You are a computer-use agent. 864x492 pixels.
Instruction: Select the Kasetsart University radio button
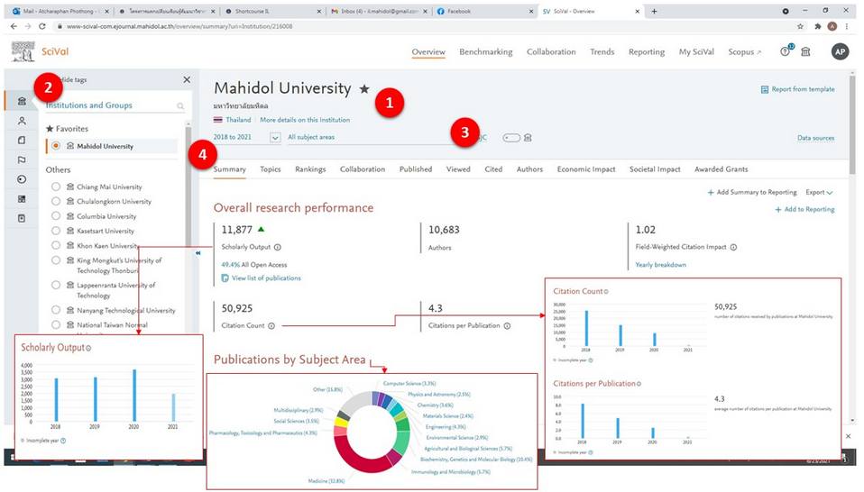57,231
